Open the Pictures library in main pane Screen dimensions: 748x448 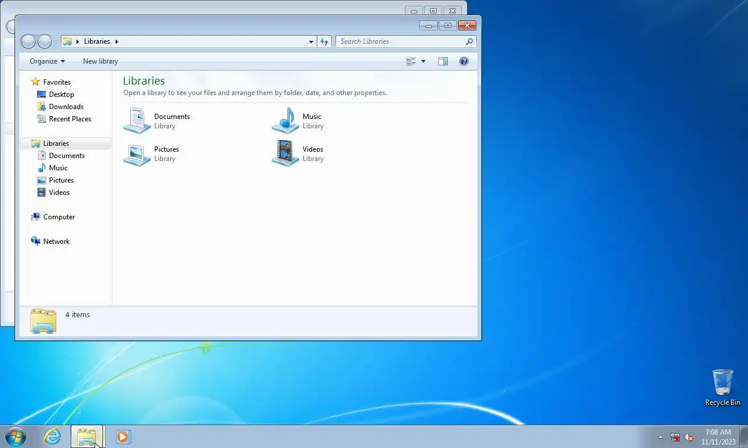click(x=152, y=153)
